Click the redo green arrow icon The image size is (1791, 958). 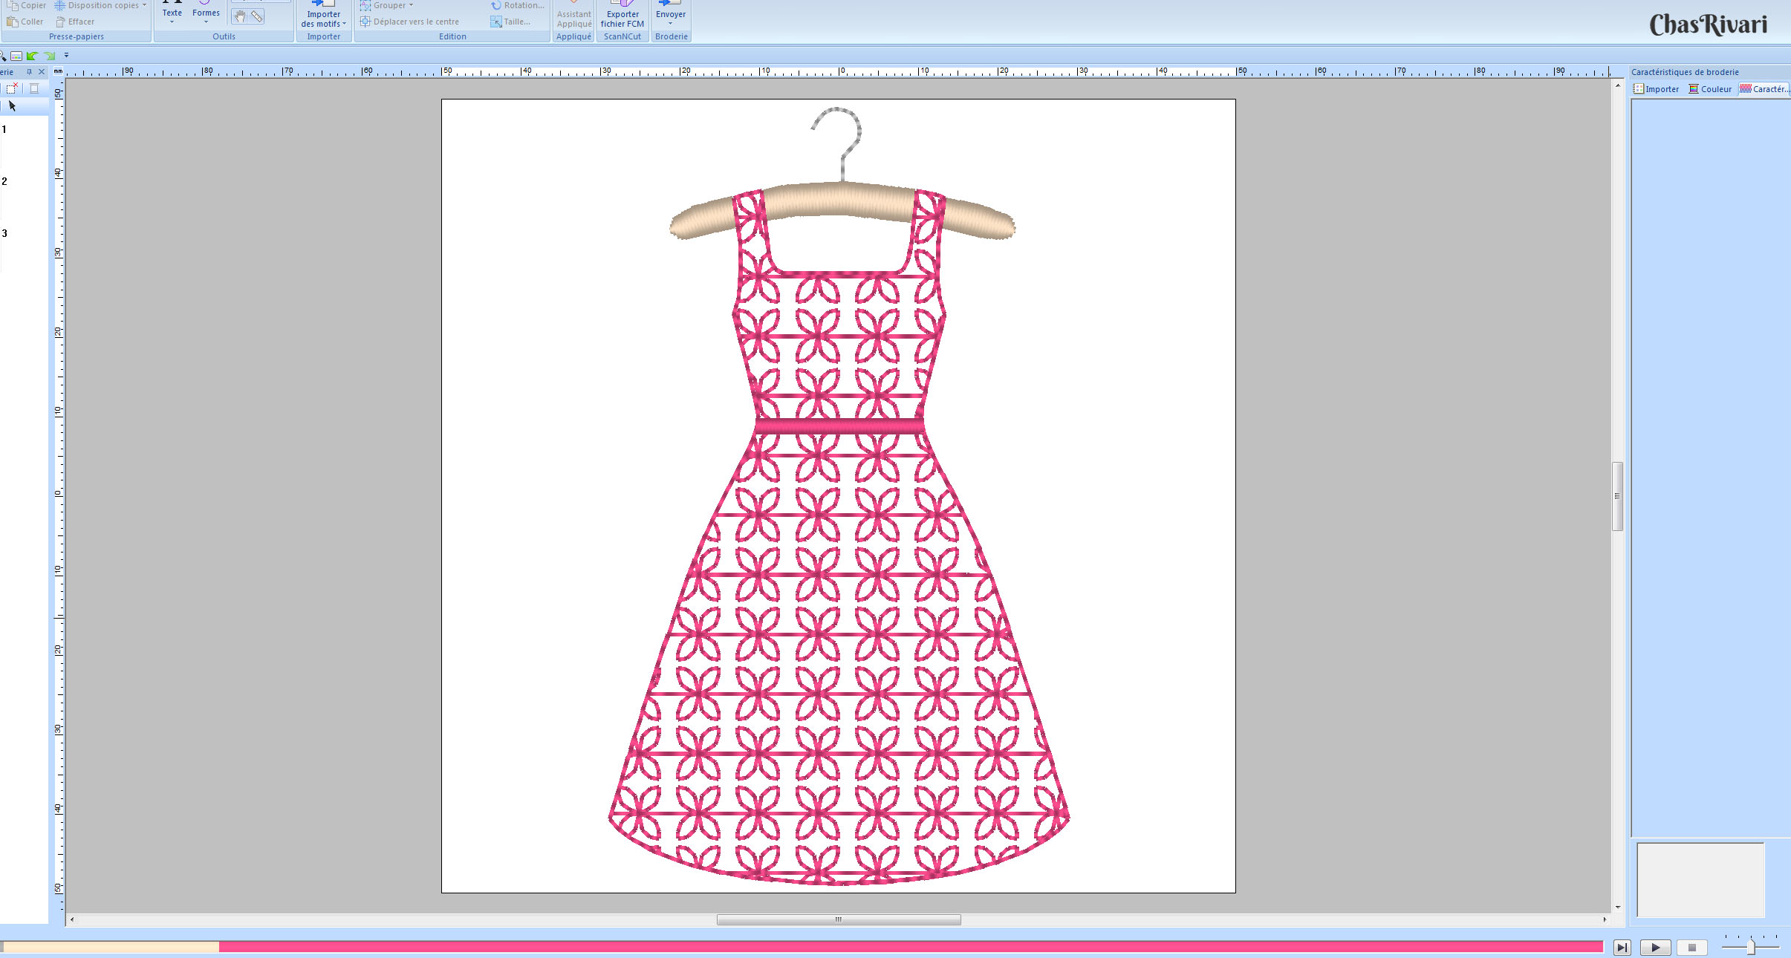[49, 56]
